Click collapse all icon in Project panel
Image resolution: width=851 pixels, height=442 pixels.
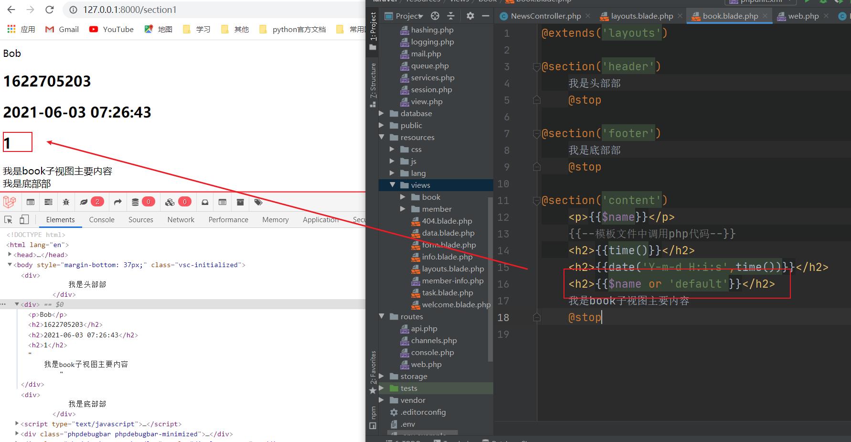click(x=450, y=16)
